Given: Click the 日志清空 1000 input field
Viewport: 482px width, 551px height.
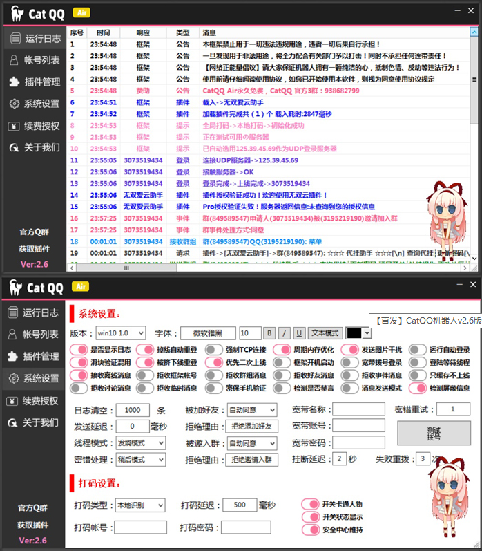Looking at the screenshot, I should 133,410.
